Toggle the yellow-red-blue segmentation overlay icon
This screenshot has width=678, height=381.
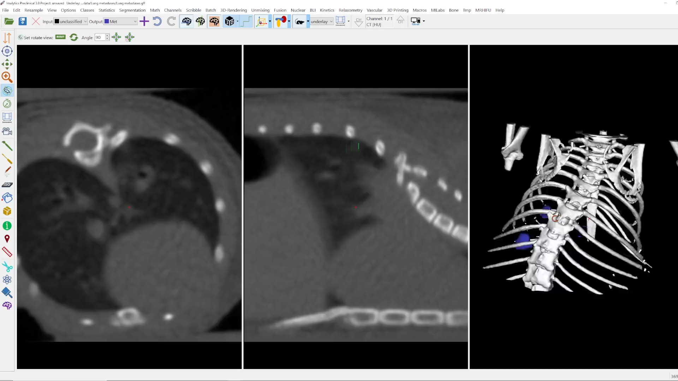click(x=281, y=22)
